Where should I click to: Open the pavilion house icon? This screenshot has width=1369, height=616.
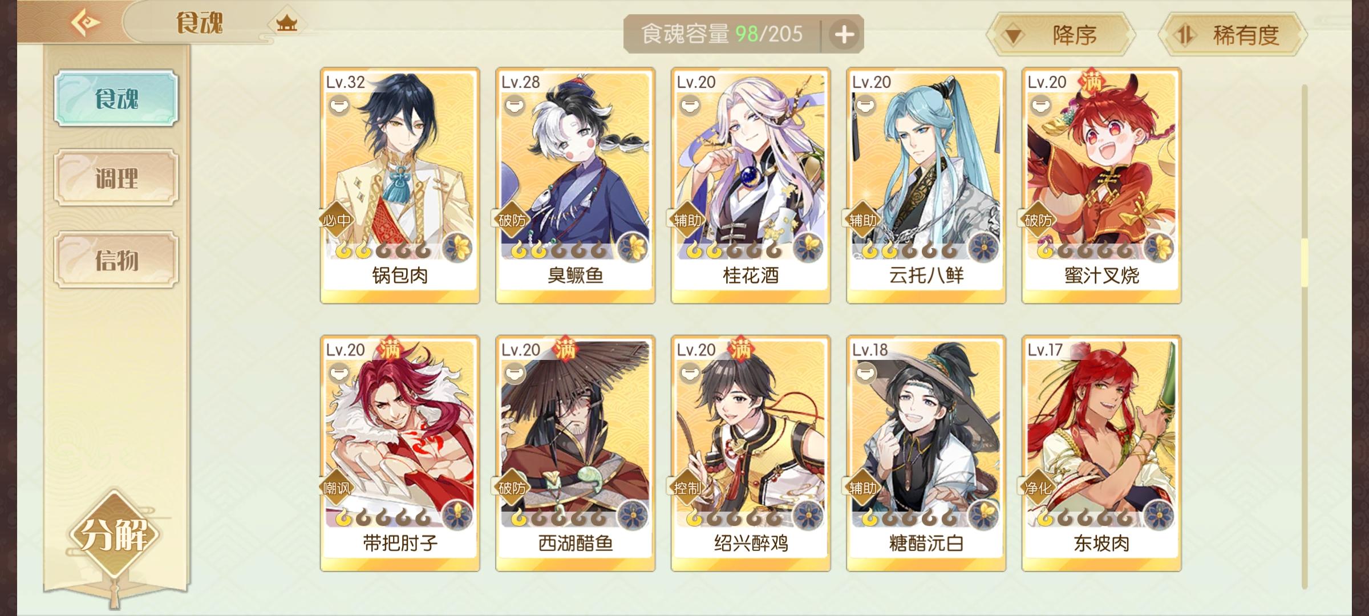point(286,23)
